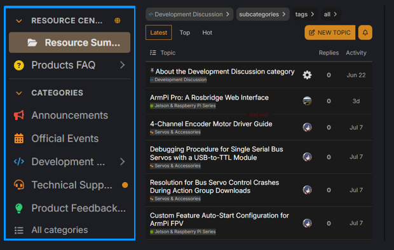394x250 pixels.
Task: Switch to the Top tab
Action: pyautogui.click(x=185, y=32)
